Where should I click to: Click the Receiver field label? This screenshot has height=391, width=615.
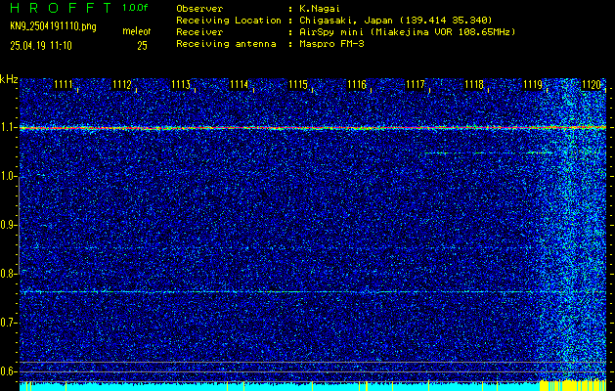199,32
